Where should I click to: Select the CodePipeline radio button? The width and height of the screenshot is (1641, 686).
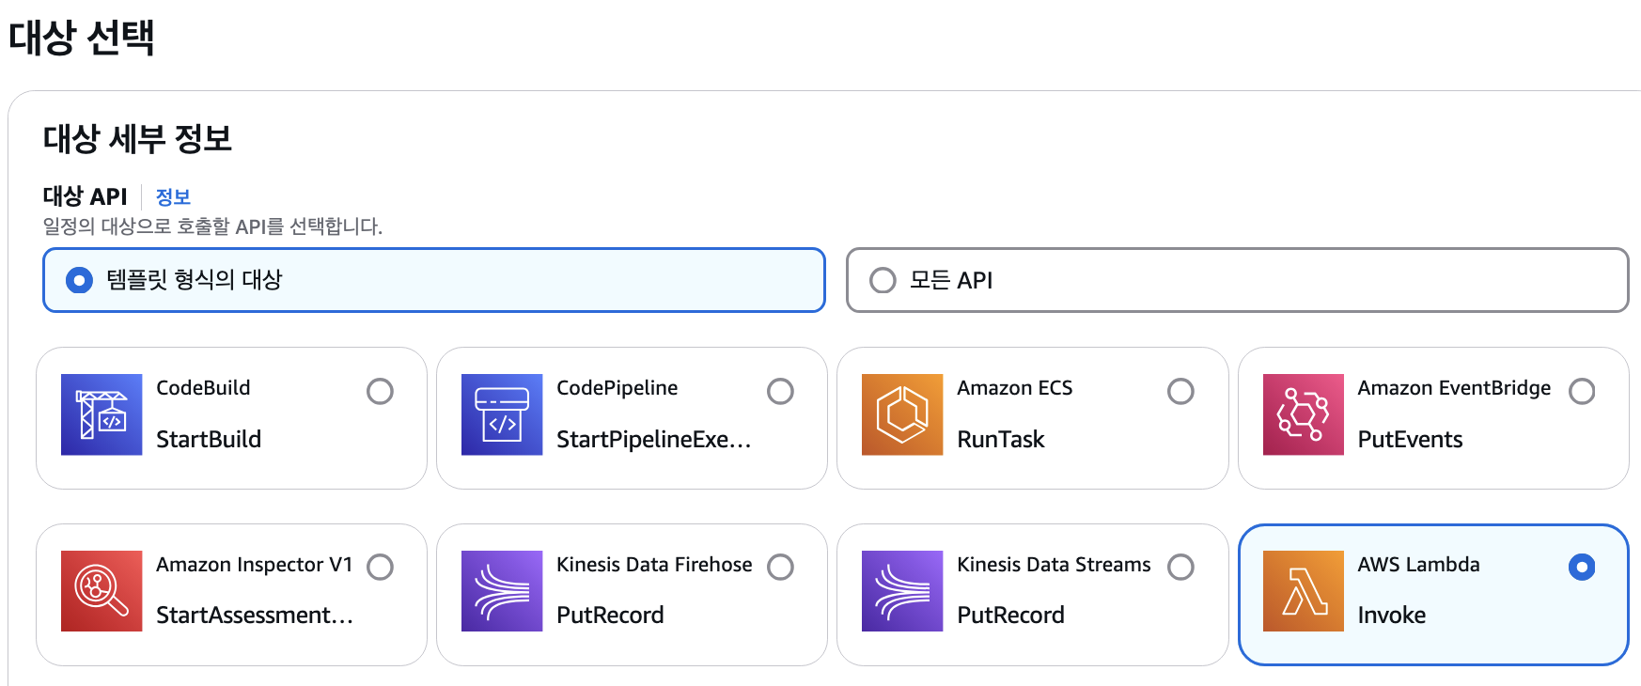pos(780,391)
